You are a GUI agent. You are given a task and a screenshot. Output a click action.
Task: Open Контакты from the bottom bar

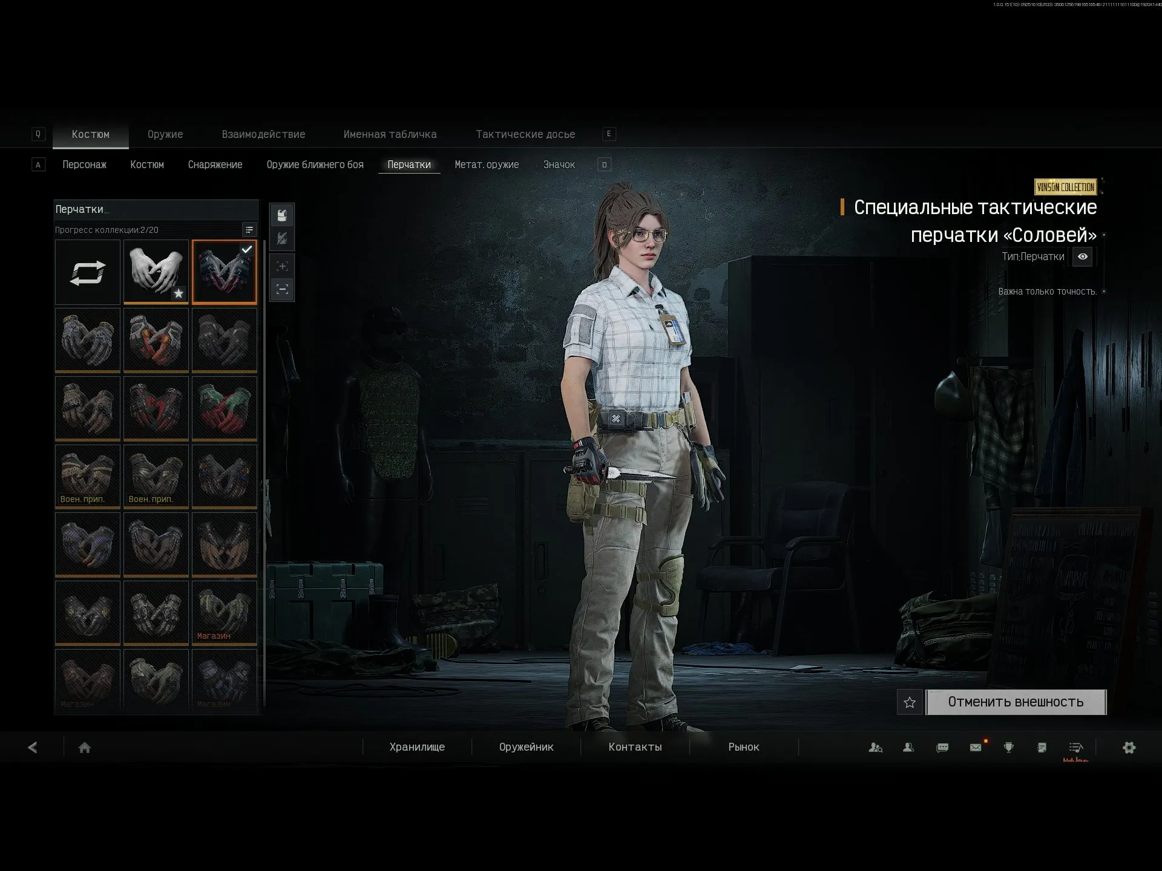click(635, 747)
